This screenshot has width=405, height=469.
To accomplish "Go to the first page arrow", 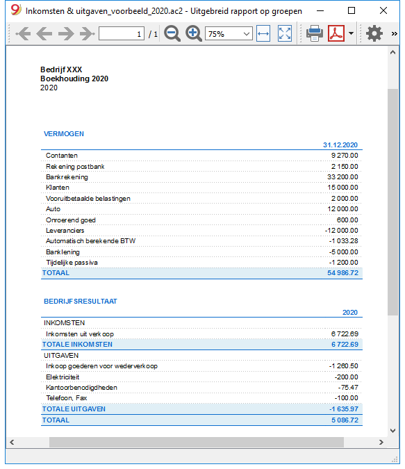I will (23, 33).
